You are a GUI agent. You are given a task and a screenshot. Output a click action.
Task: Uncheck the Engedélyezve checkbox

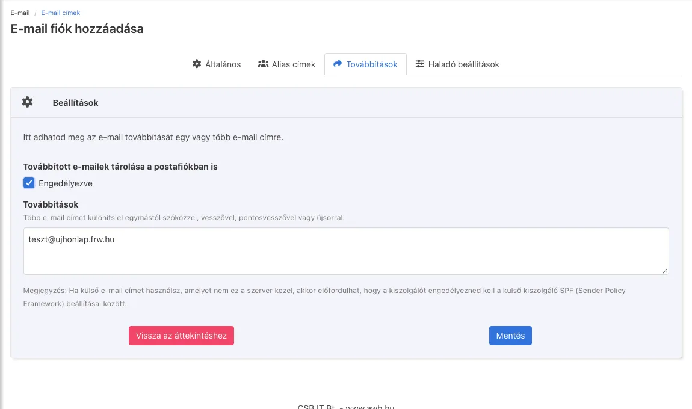pos(29,183)
